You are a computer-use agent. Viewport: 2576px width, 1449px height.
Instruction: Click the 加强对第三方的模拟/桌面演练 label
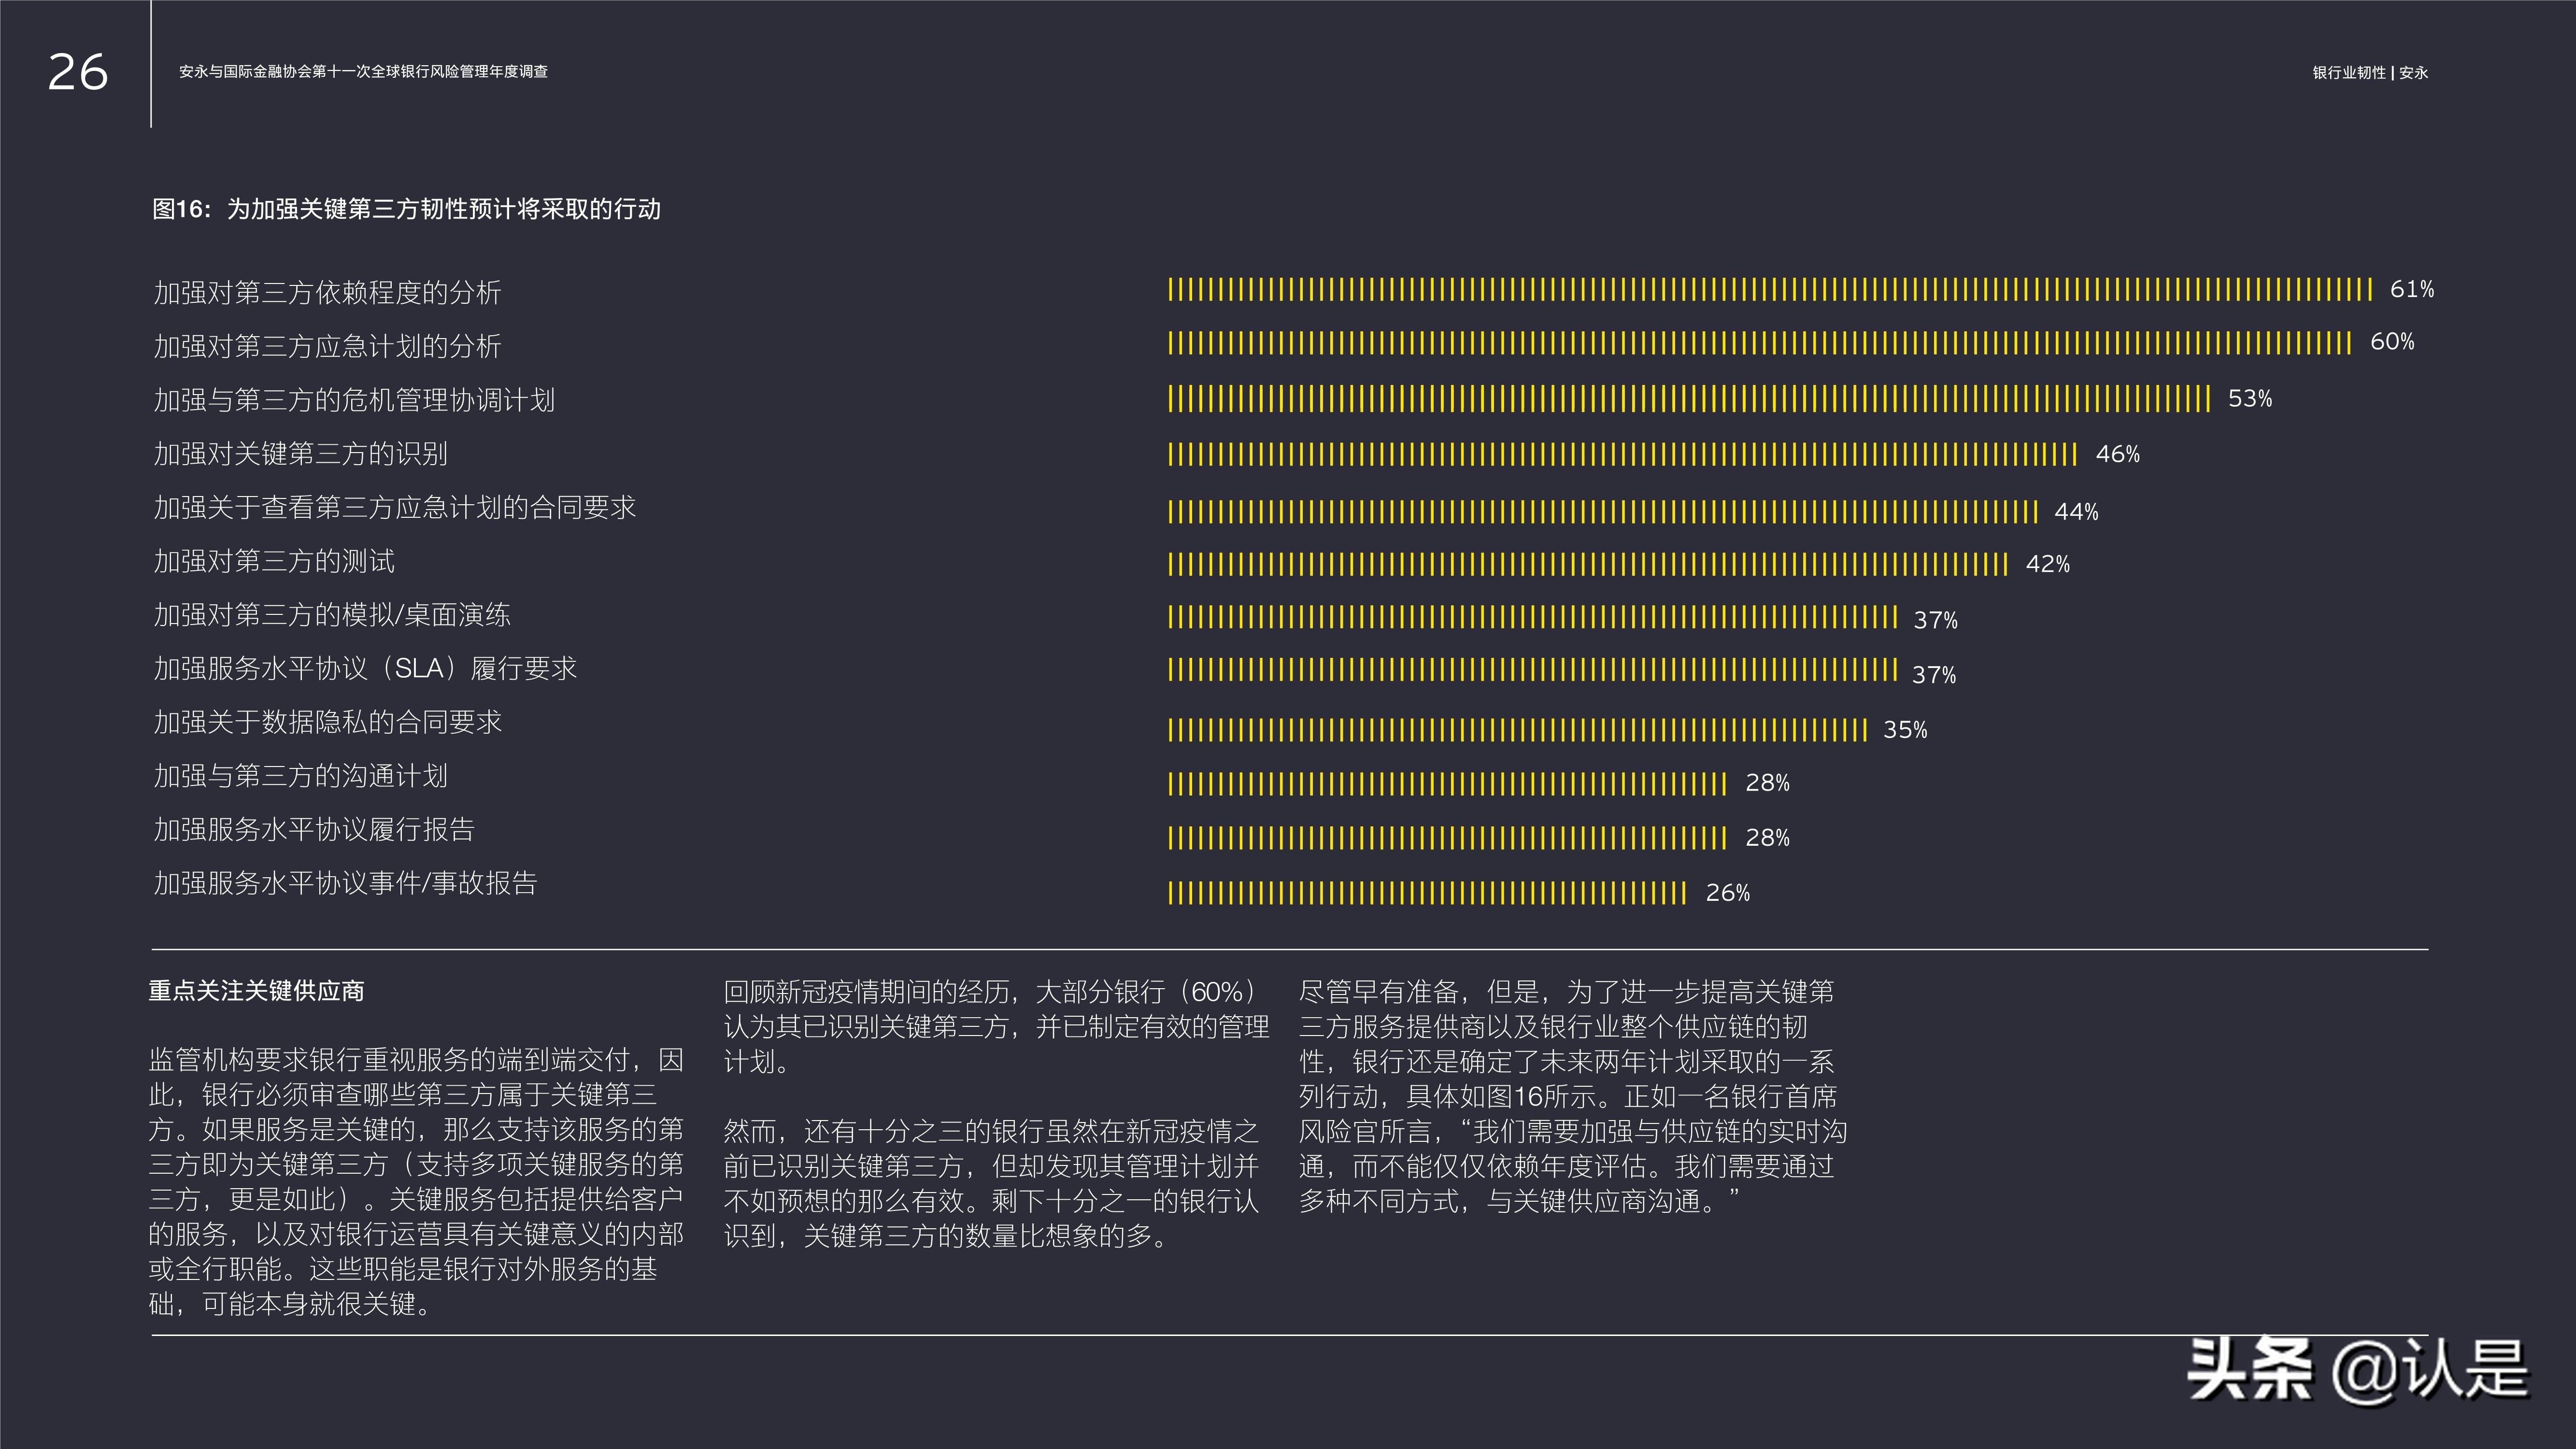pyautogui.click(x=332, y=615)
